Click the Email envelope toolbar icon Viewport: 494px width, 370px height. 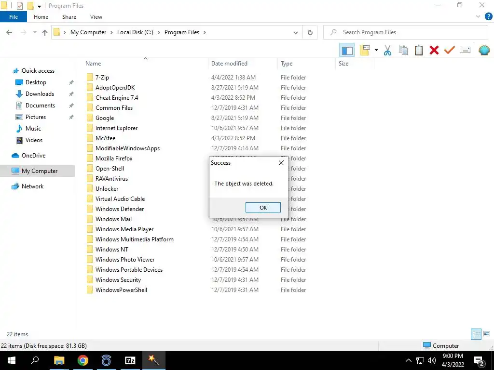tap(465, 50)
